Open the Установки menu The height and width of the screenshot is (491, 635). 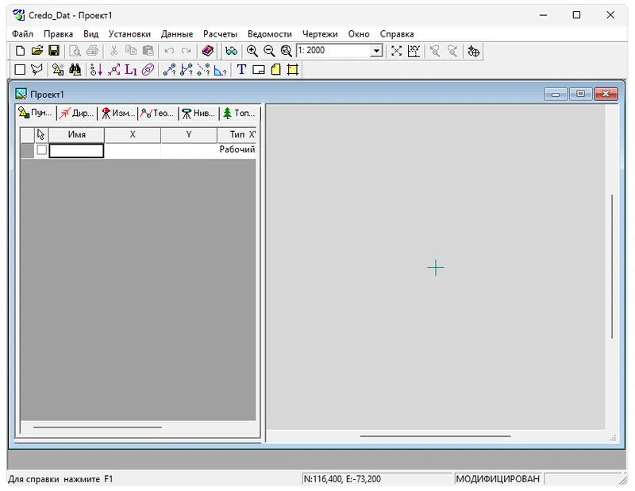point(129,34)
